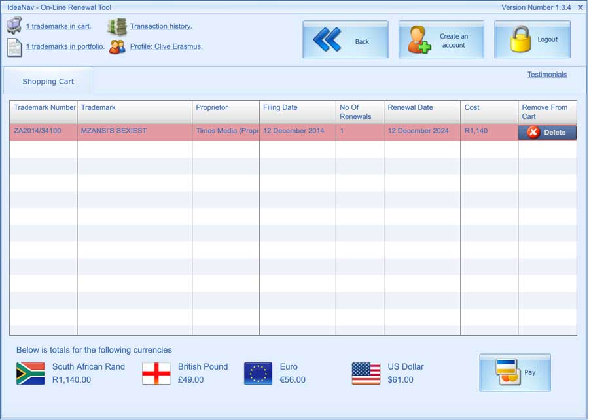This screenshot has height=420, width=589.
Task: Click the portfolio document icon
Action: coord(14,47)
